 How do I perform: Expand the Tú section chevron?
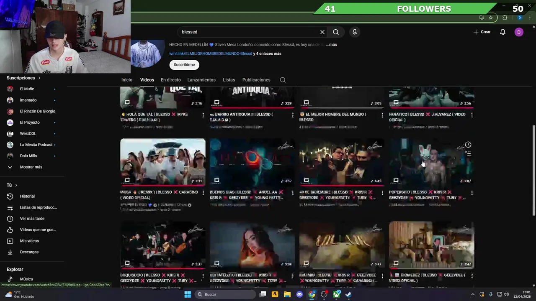[x=16, y=185]
